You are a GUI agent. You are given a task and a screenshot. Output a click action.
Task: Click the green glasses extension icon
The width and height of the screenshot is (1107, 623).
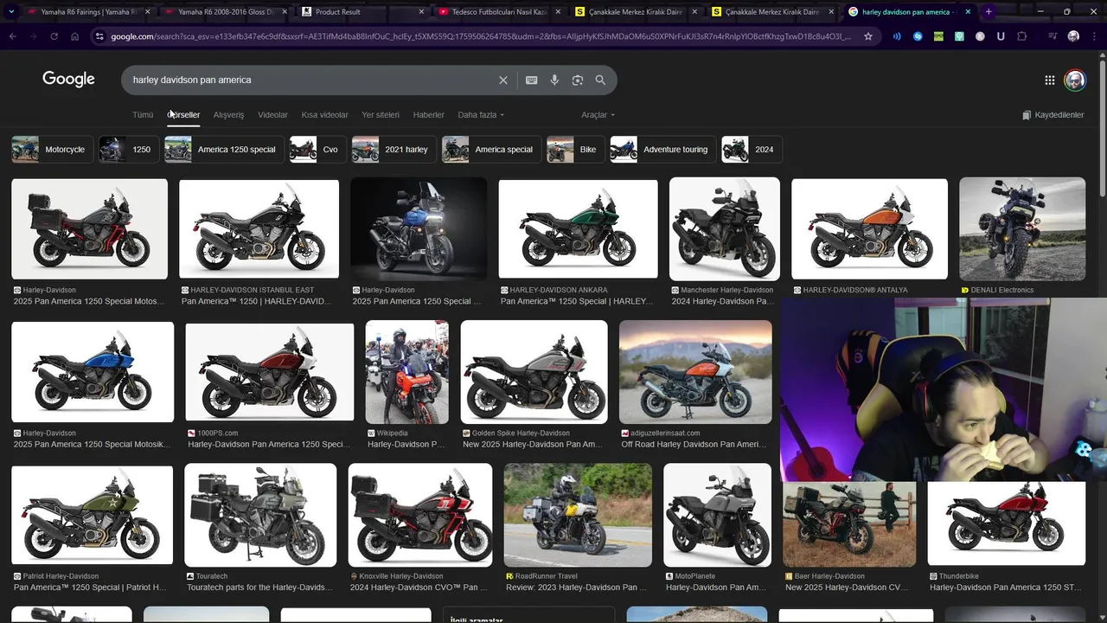tap(938, 36)
